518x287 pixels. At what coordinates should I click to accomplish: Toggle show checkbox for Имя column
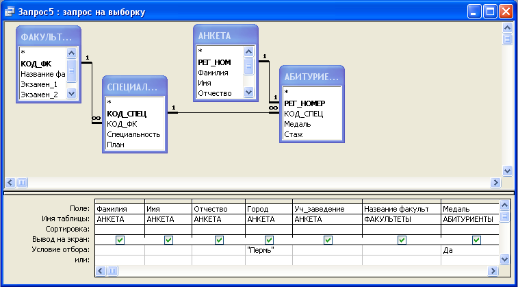tap(168, 240)
